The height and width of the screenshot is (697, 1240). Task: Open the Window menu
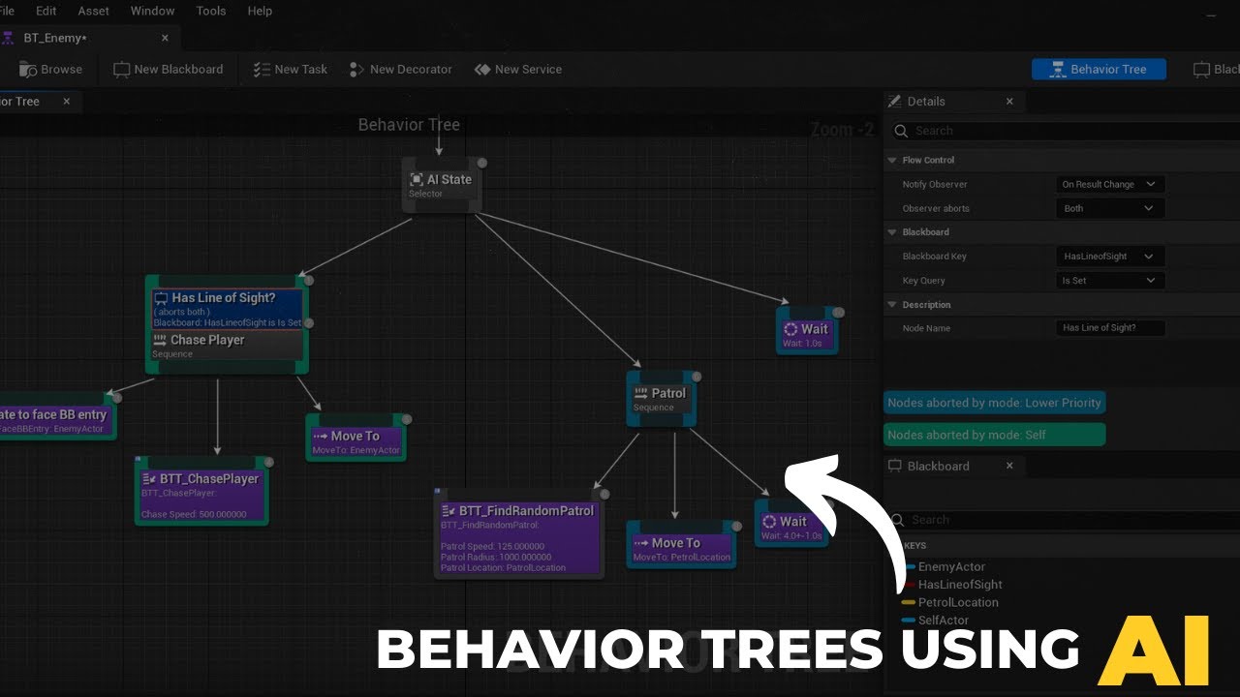(152, 11)
